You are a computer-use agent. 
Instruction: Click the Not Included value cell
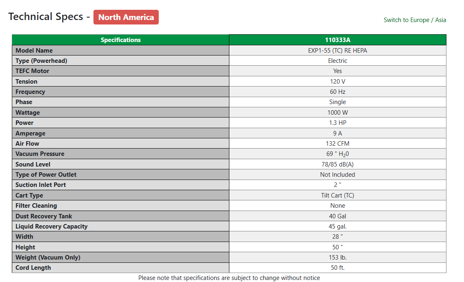337,175
